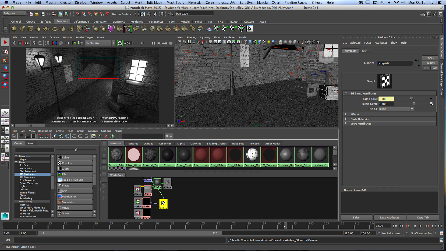Switch to the Rendering shelf tab
Screen dimensions: 446x251
137,21
